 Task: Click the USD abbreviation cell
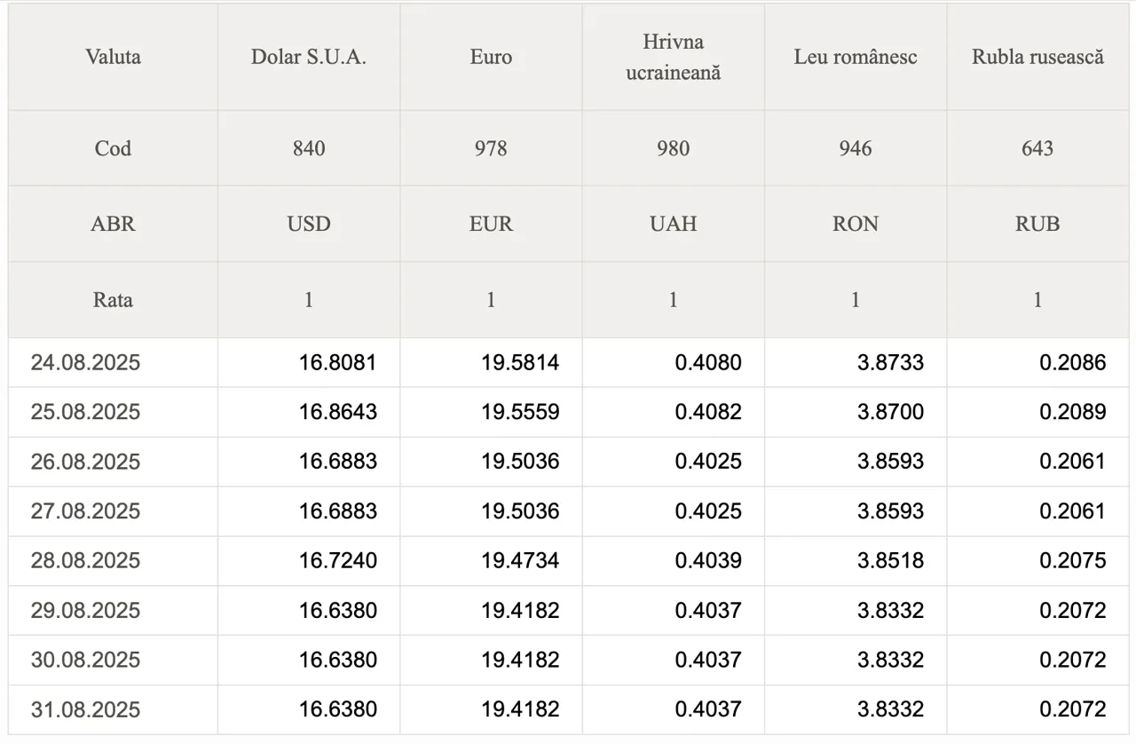point(309,224)
